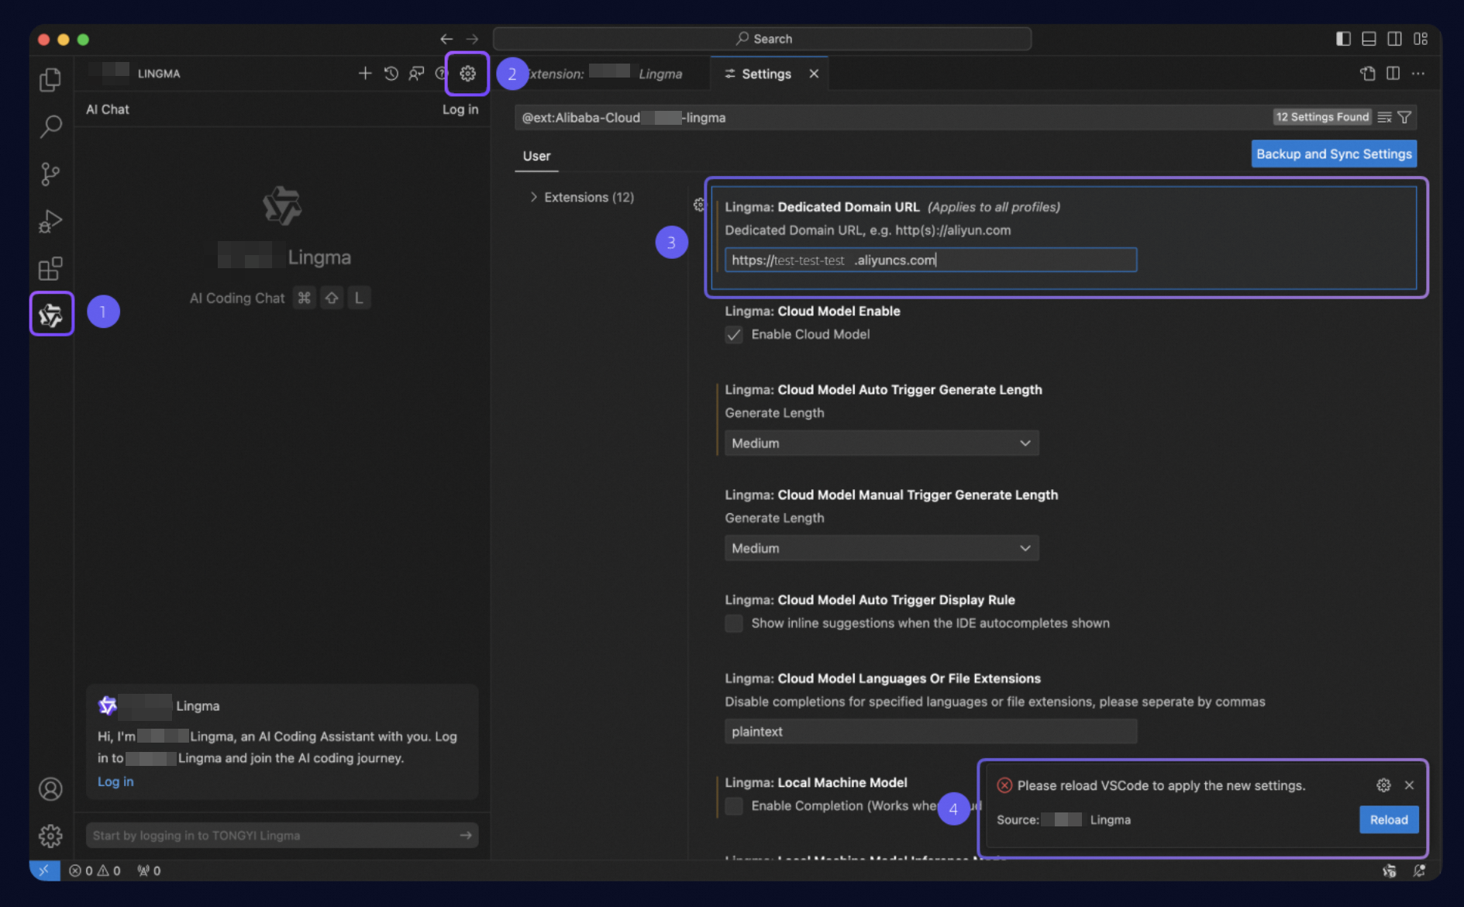The image size is (1464, 907).
Task: Open Accounts icon in activity bar
Action: [x=50, y=789]
